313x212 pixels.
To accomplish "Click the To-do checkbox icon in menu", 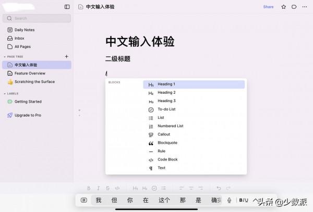I will tap(151, 110).
